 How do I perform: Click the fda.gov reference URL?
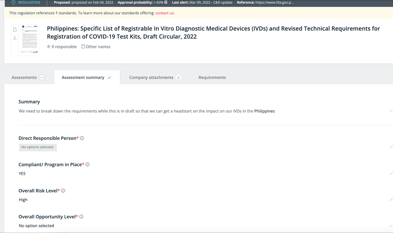tap(274, 2)
